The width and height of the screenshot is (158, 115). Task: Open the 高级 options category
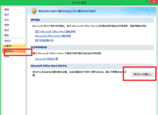pos(7,35)
